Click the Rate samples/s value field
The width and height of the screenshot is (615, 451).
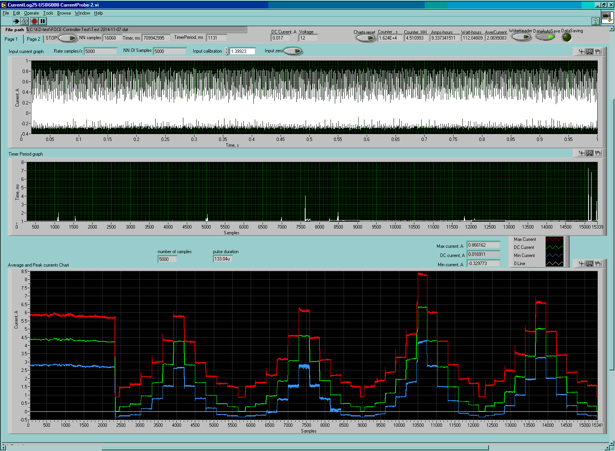coord(100,51)
